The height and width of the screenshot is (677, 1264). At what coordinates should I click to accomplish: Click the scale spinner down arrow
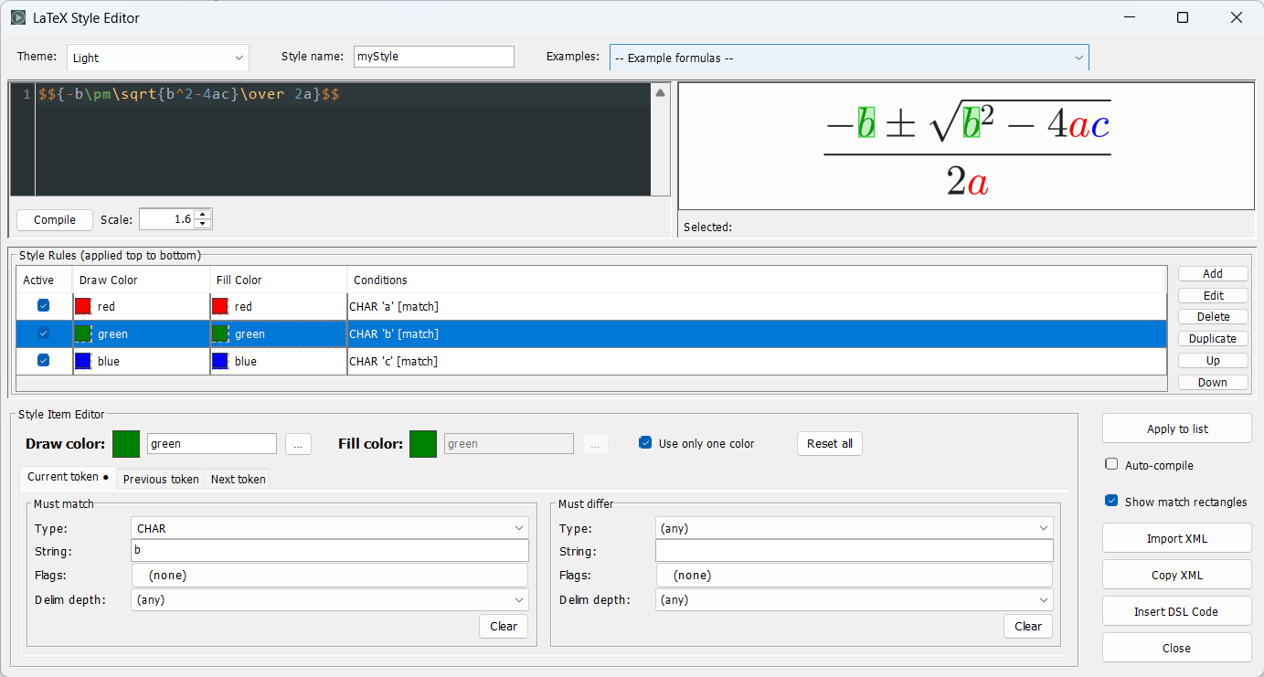203,225
